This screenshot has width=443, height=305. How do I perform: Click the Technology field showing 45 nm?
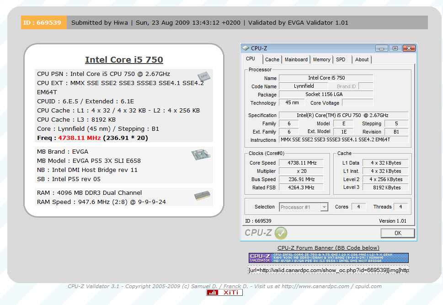(x=292, y=102)
